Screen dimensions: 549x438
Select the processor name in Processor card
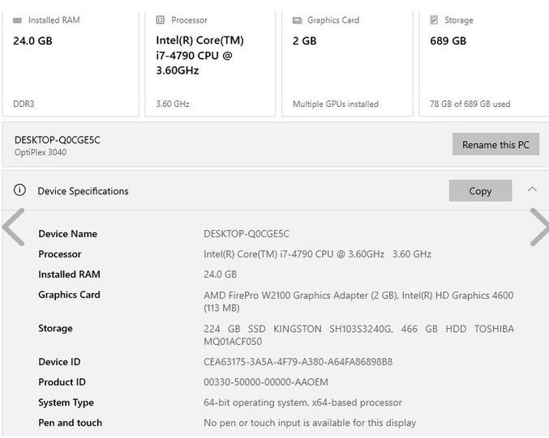(x=199, y=55)
